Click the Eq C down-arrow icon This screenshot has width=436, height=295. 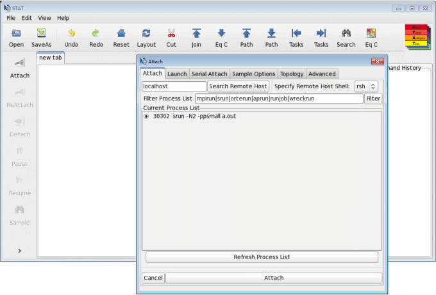click(x=221, y=33)
